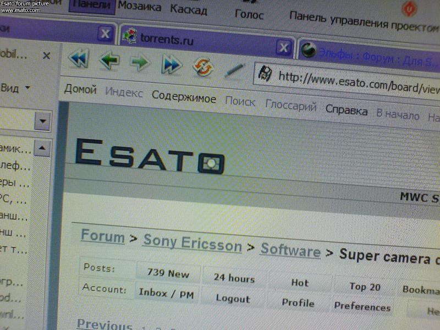Close the leftmost browser tab
This screenshot has height=330, width=440.
(x=105, y=34)
